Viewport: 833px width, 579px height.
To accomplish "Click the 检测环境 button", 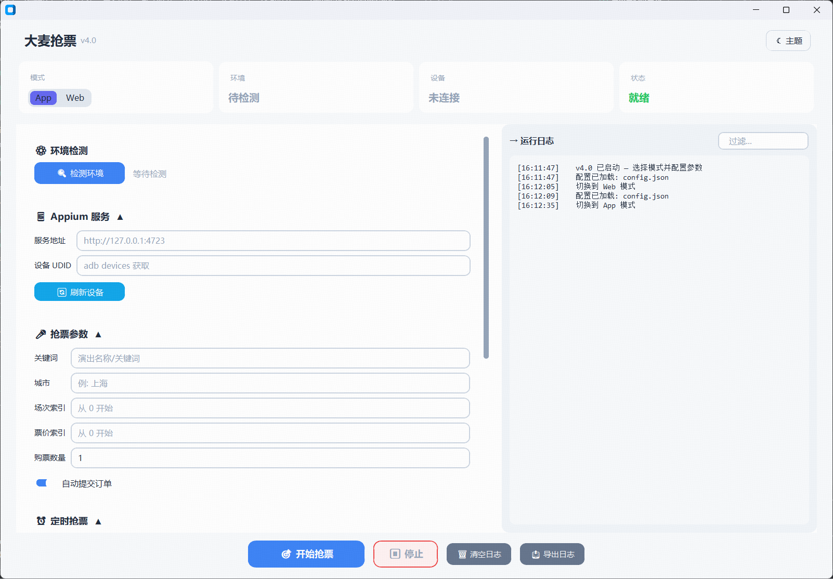I will click(80, 173).
